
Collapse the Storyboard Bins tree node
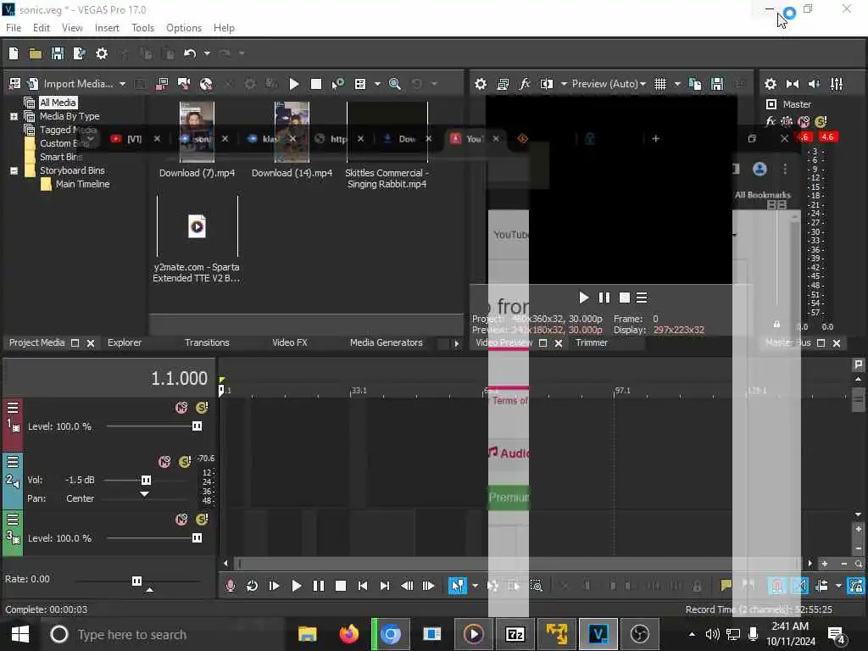tap(14, 170)
